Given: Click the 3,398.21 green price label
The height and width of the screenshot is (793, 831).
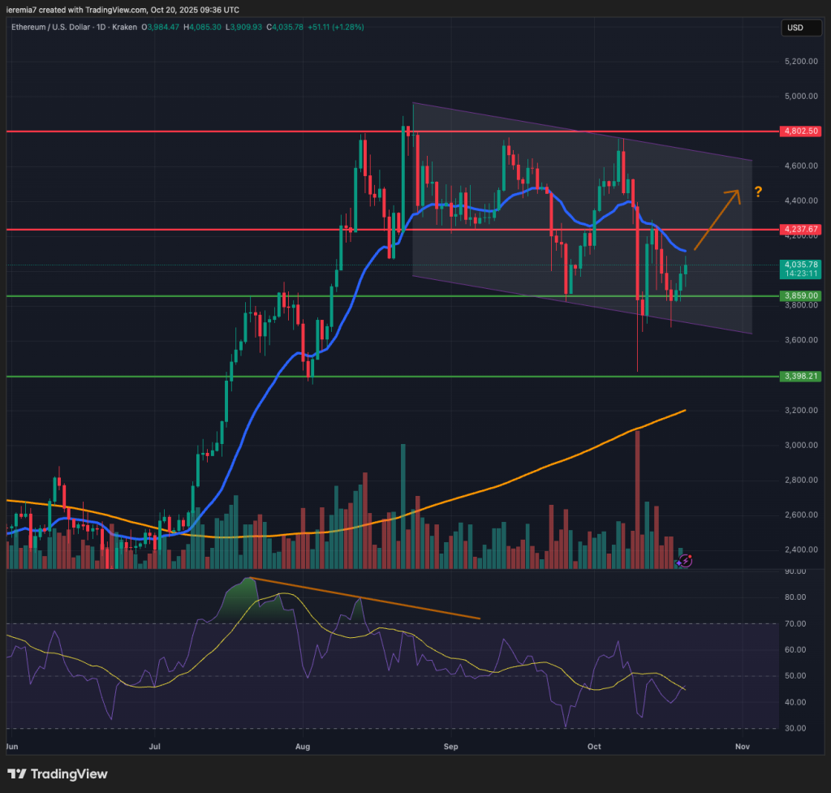Looking at the screenshot, I should [x=799, y=377].
